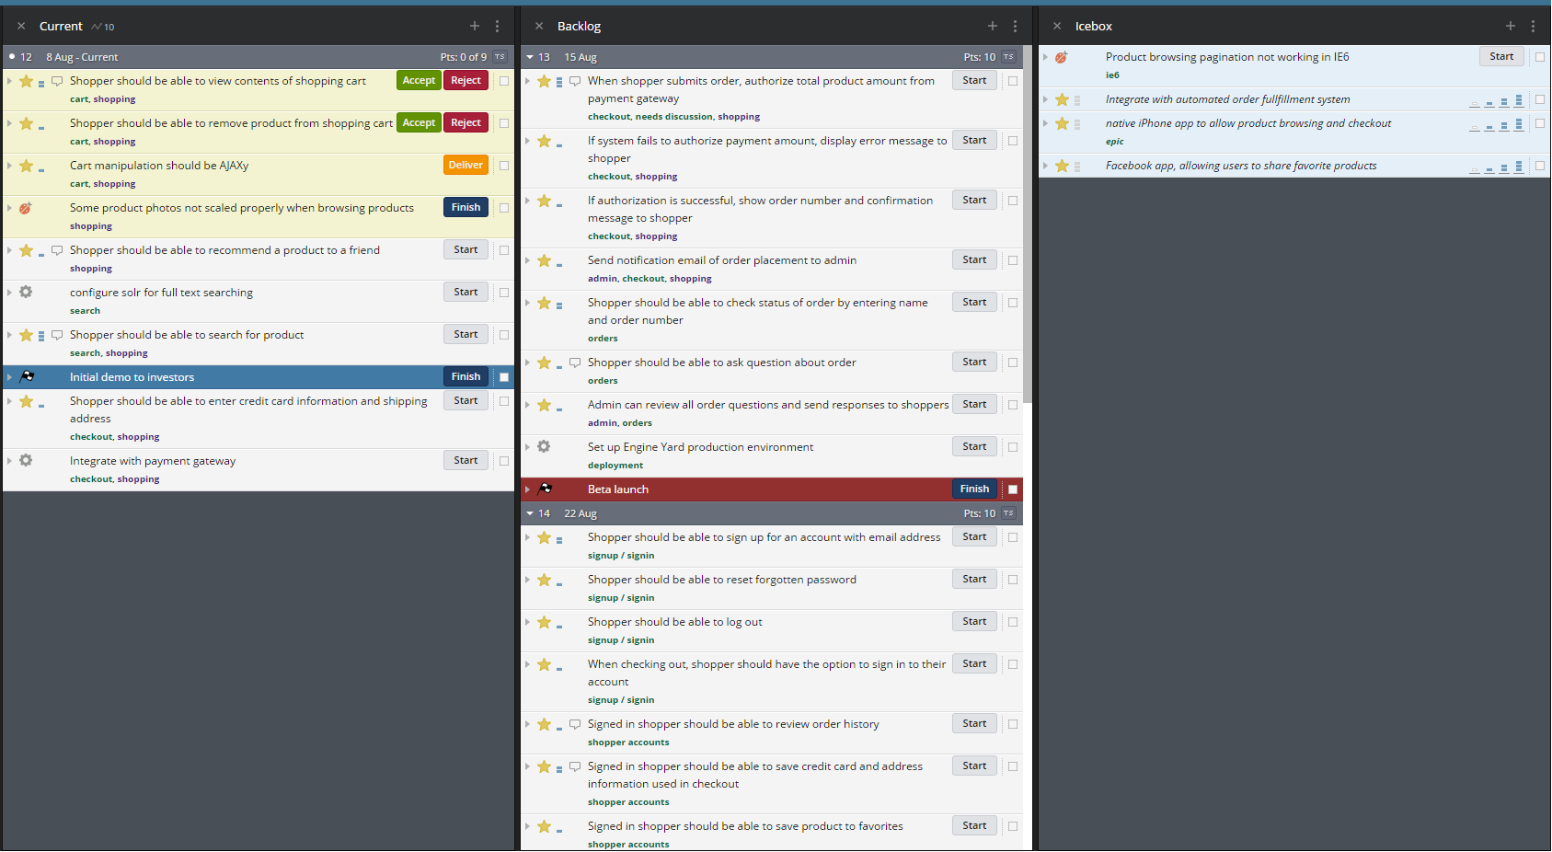Image resolution: width=1552 pixels, height=852 pixels.
Task: Click the bug icon on the product photos story
Action: click(x=26, y=209)
